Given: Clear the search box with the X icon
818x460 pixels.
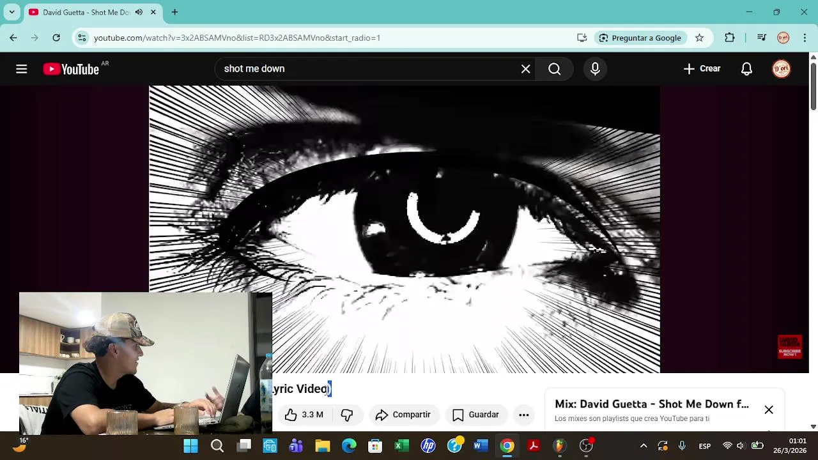Looking at the screenshot, I should (x=525, y=69).
